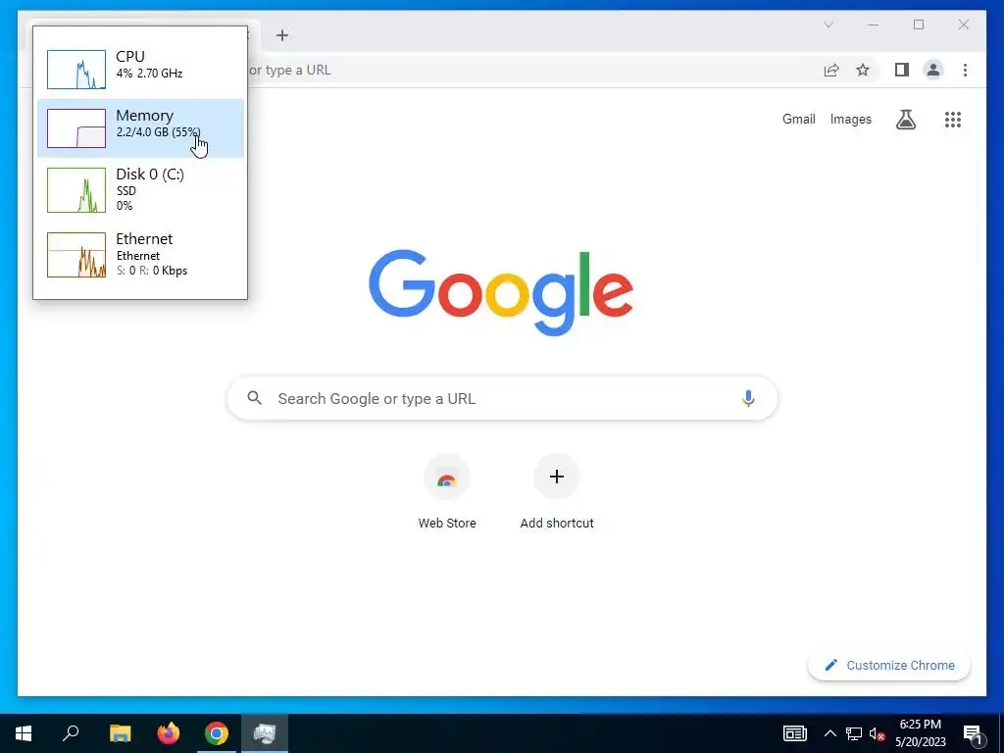Open the Gmail link
This screenshot has width=1004, height=753.
click(798, 119)
